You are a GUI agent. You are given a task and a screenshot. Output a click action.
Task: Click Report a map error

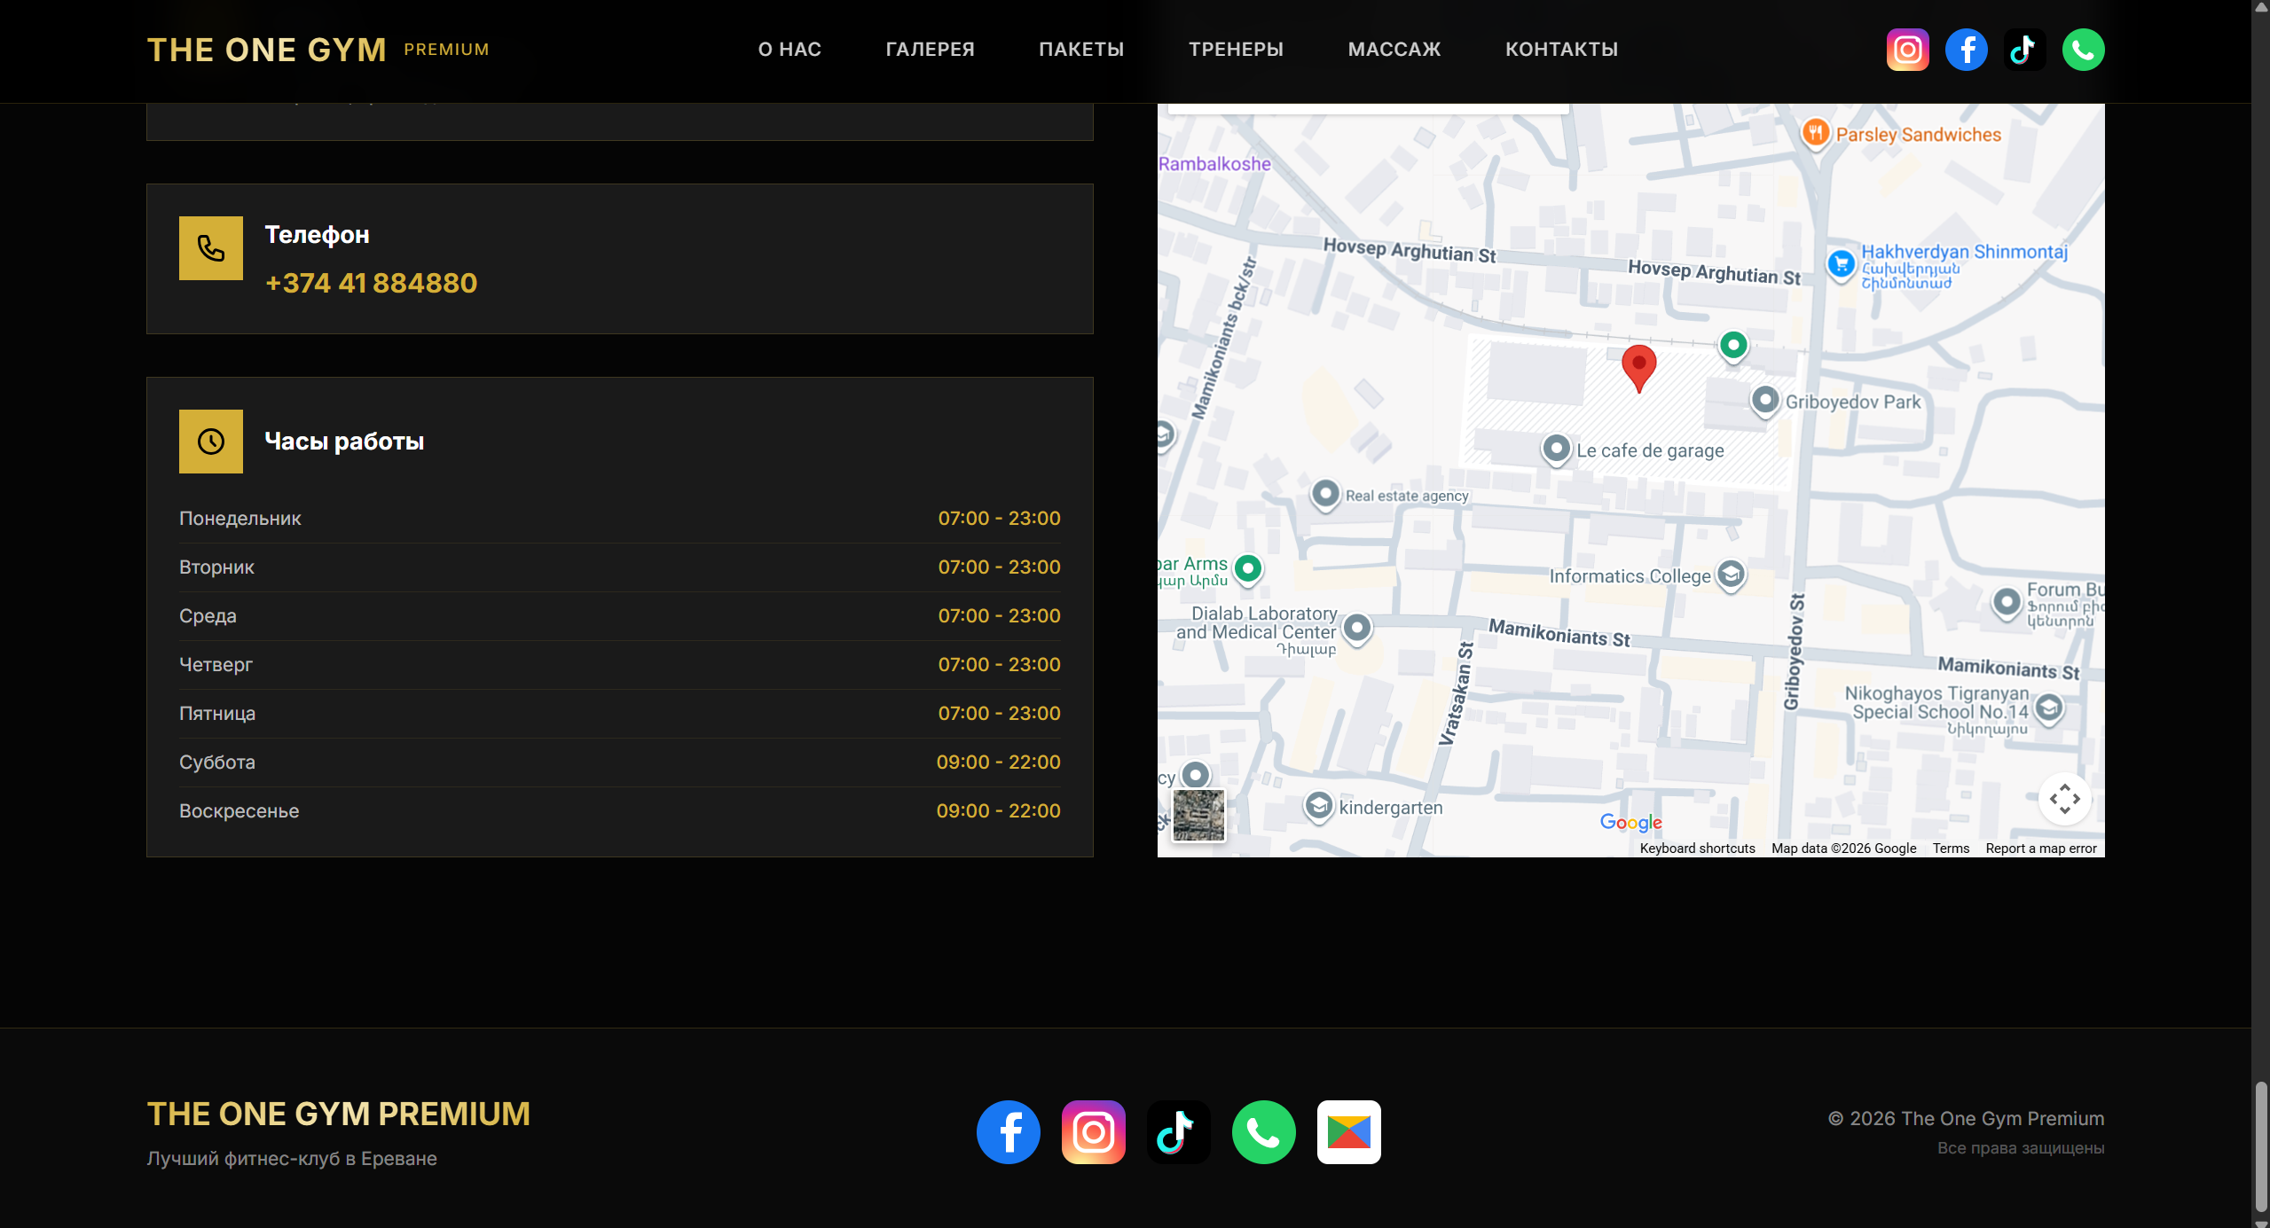pyautogui.click(x=2040, y=848)
